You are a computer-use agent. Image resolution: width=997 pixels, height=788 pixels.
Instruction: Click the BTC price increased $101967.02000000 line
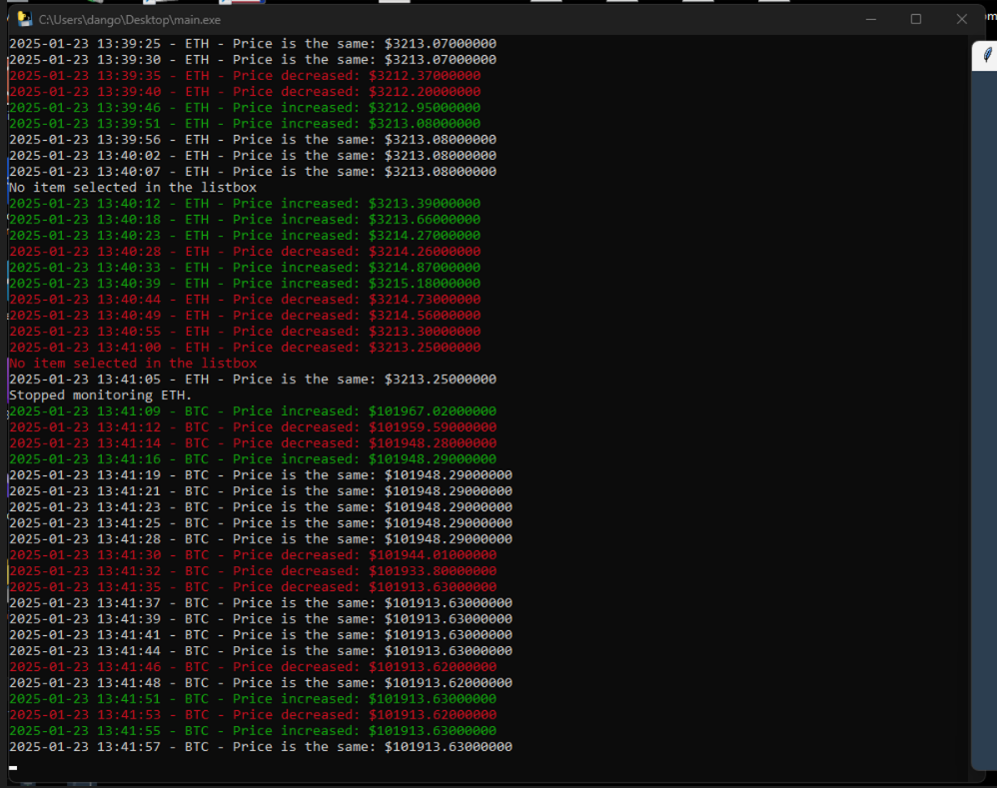click(x=253, y=411)
